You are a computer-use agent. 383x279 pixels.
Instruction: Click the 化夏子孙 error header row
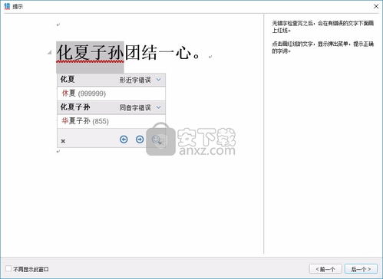pos(111,107)
